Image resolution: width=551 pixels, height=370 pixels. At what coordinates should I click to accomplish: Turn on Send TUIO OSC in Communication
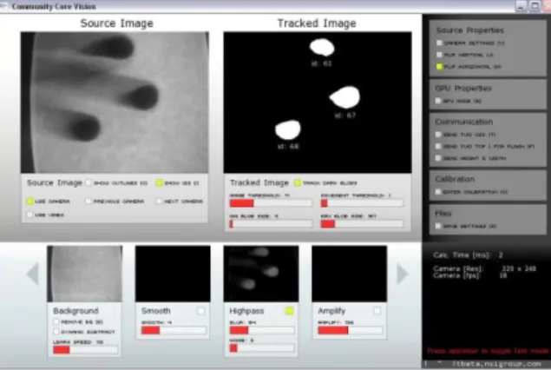(x=438, y=135)
